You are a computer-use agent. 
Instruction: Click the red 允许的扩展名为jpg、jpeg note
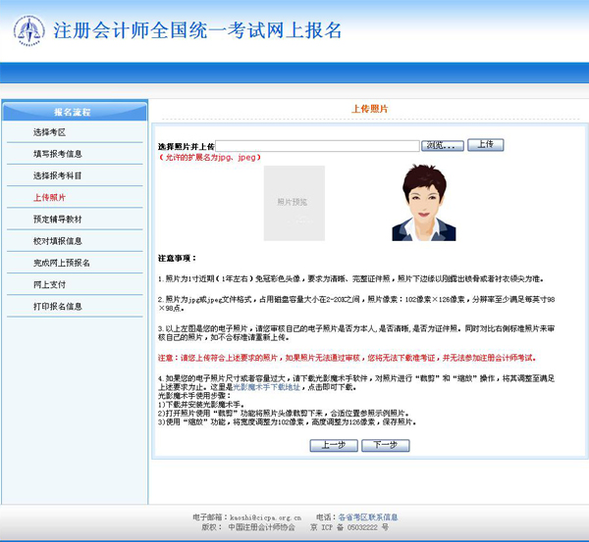coord(210,158)
